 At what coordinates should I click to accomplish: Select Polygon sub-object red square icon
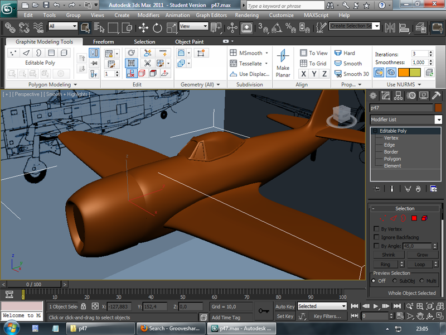click(x=414, y=218)
